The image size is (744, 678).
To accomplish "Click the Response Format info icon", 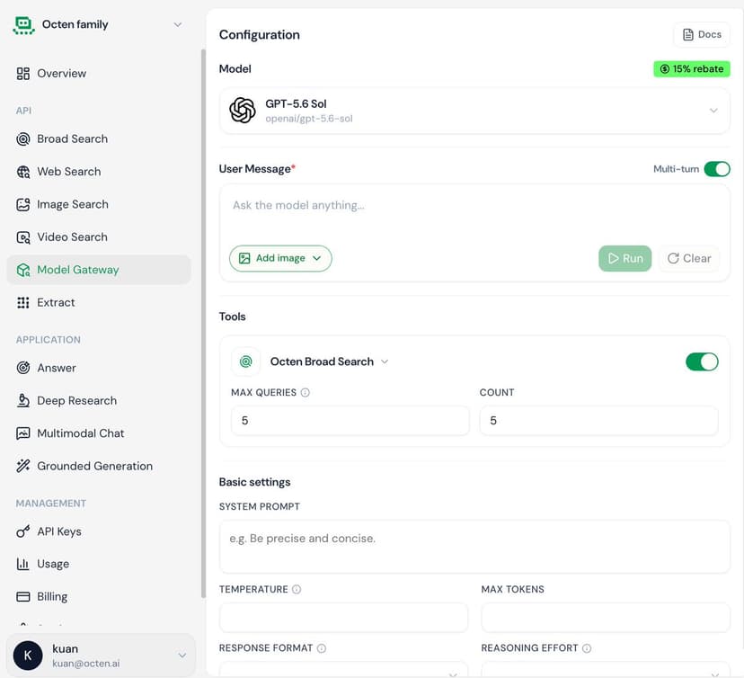I will click(321, 648).
